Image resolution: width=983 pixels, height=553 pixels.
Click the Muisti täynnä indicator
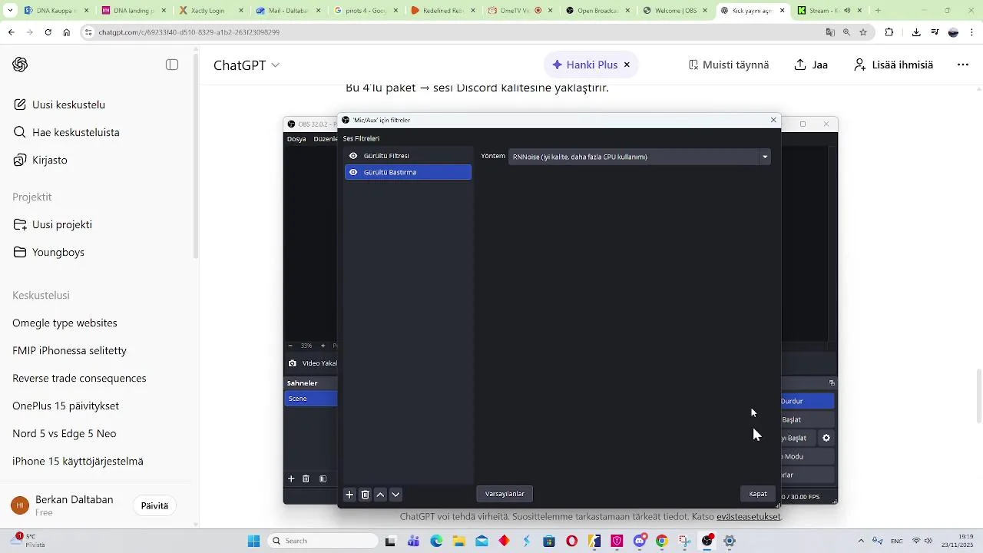pyautogui.click(x=728, y=65)
